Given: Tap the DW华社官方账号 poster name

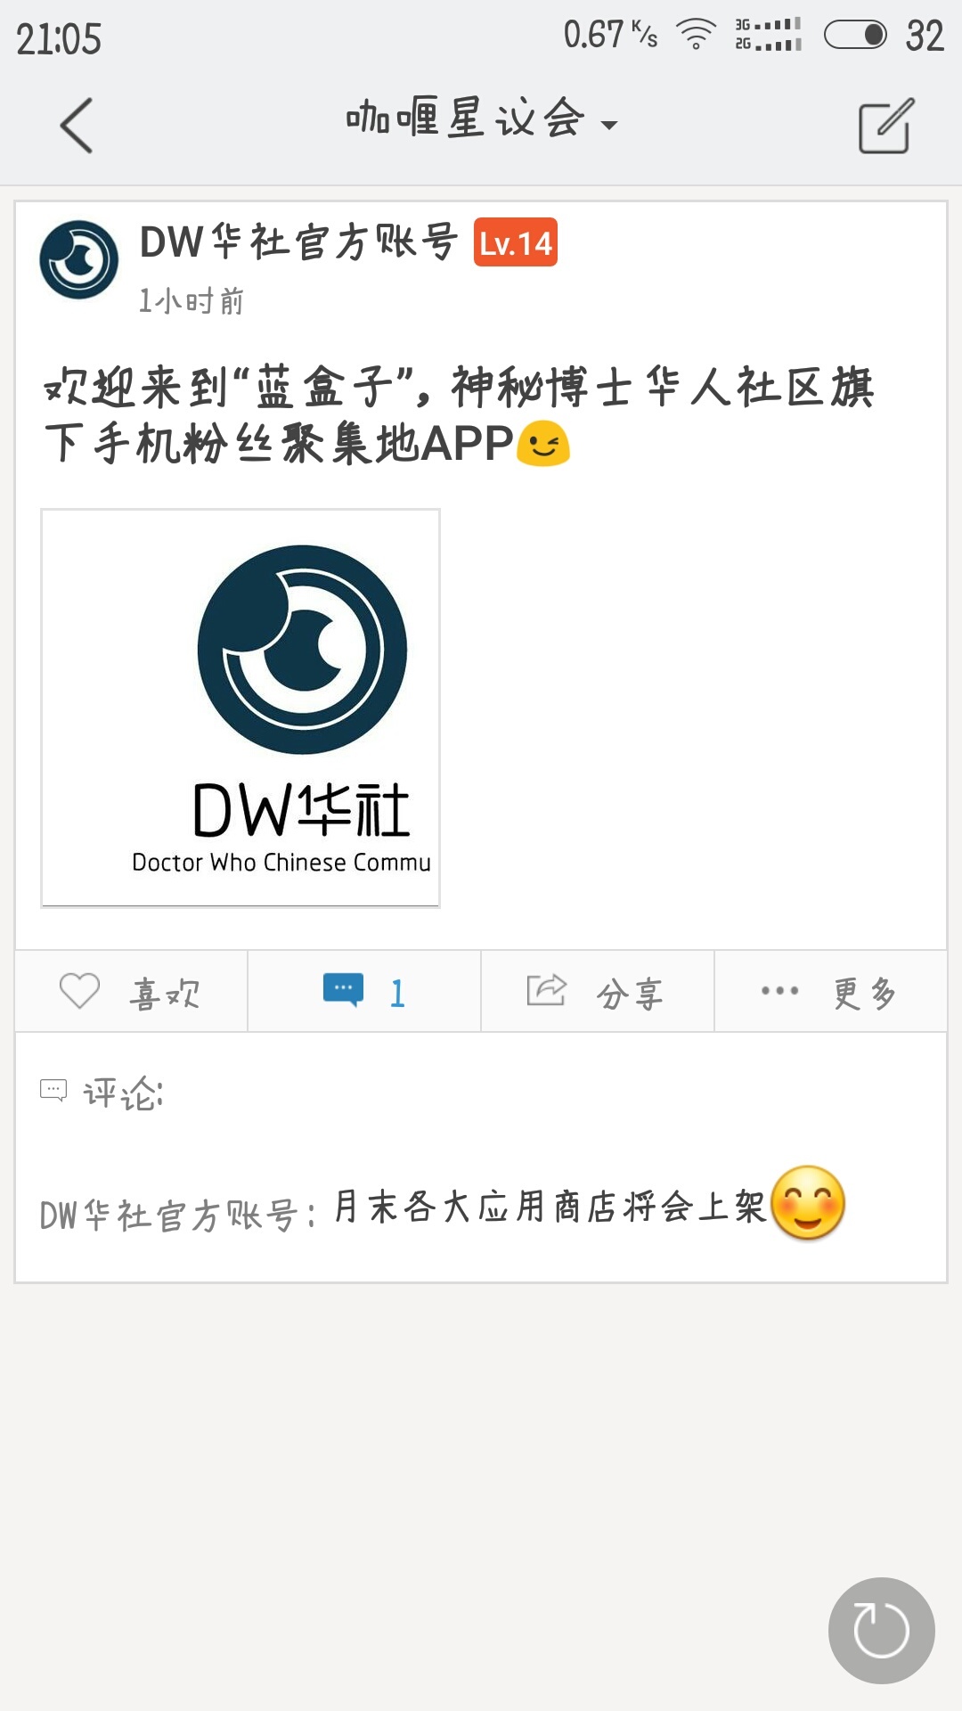Looking at the screenshot, I should 299,242.
